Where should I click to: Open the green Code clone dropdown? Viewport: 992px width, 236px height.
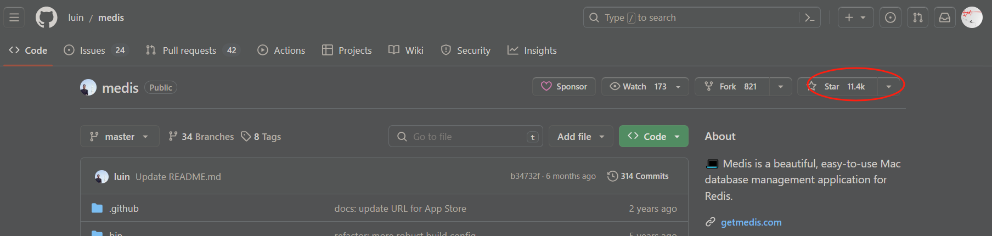(653, 136)
